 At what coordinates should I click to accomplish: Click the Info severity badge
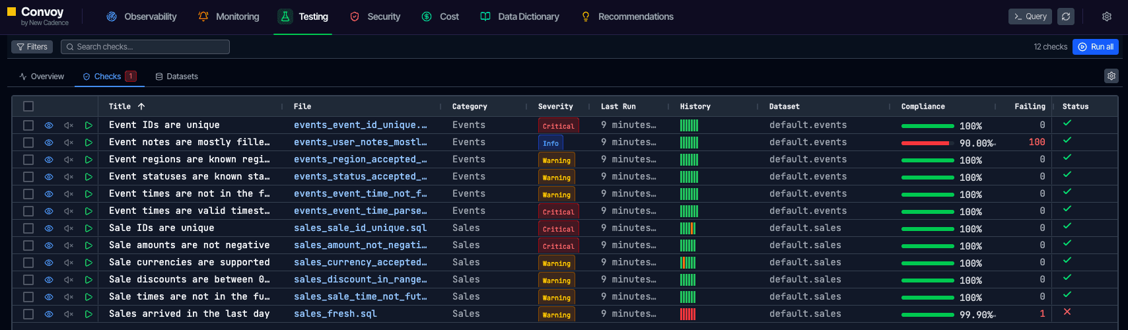pos(551,143)
